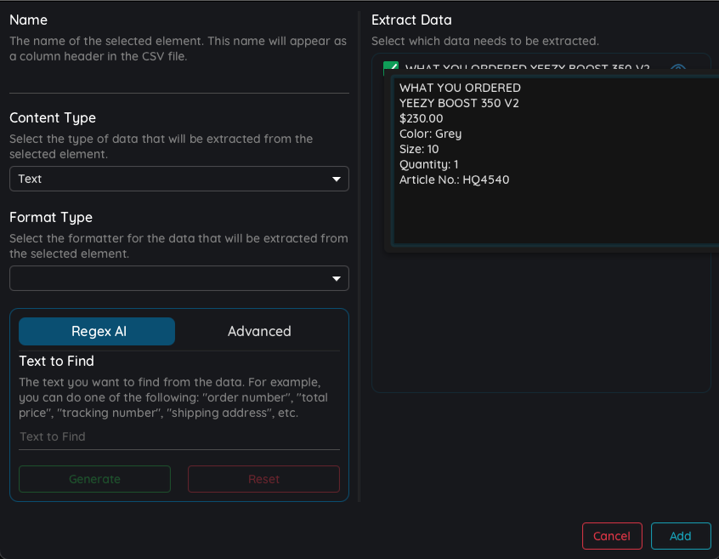This screenshot has height=559, width=719.
Task: Click the extracted data preview text box
Action: 556,161
